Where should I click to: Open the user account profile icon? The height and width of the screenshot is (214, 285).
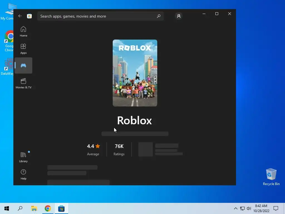click(x=179, y=16)
